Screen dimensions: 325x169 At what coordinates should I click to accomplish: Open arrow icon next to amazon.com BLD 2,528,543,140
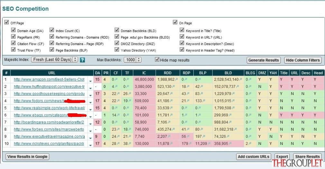click(x=240, y=79)
